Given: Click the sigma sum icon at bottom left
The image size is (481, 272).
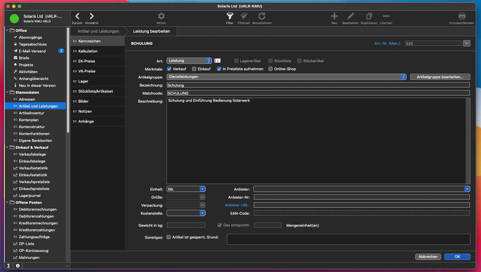Looking at the screenshot, I should (9, 265).
